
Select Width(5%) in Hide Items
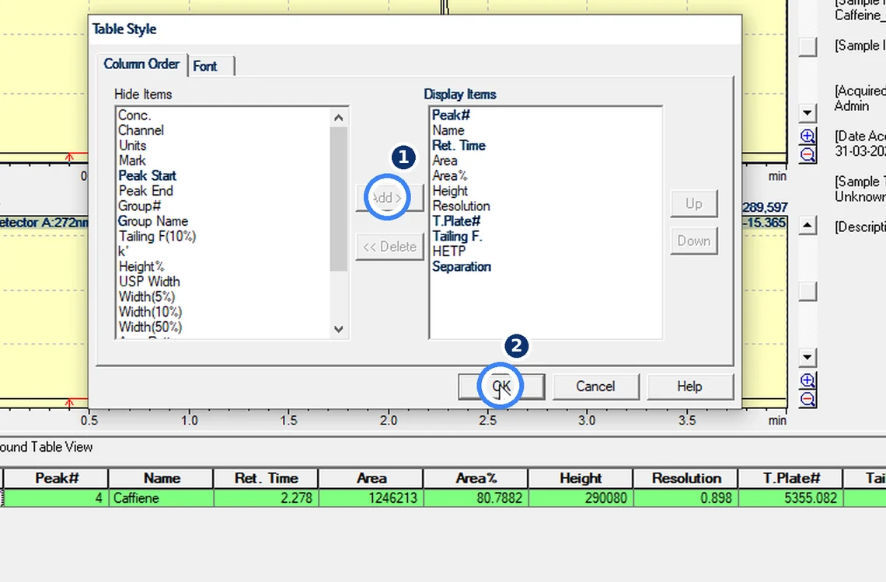click(147, 297)
